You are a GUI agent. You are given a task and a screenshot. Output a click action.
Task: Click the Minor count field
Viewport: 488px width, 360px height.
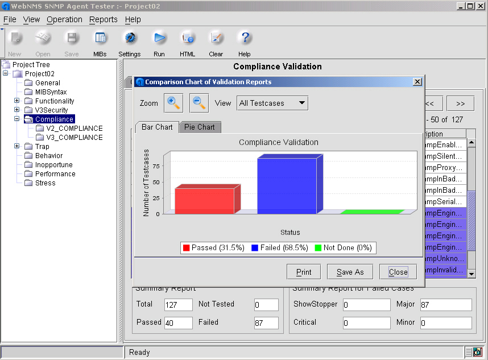coord(446,322)
